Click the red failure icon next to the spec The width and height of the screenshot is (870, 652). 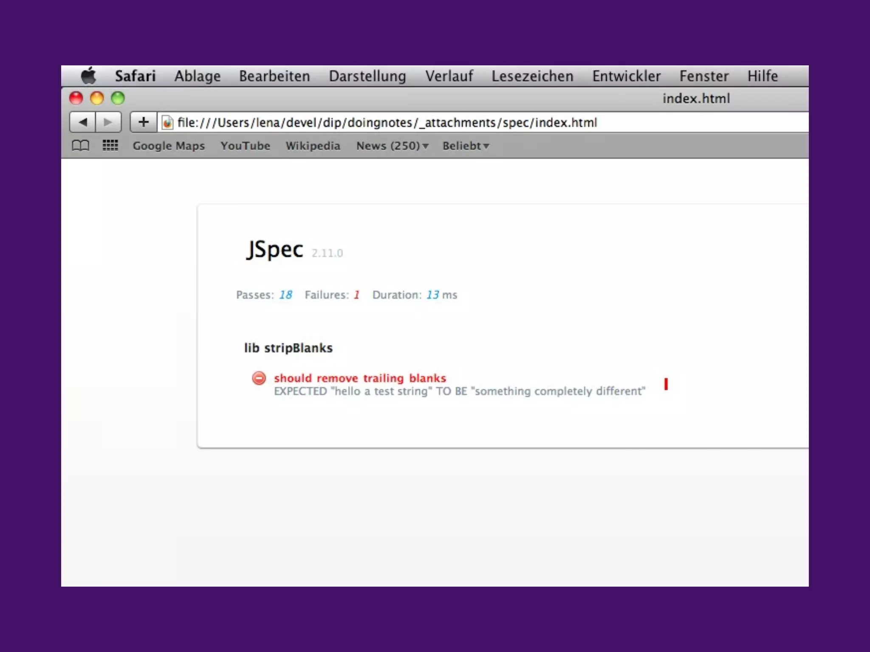tap(259, 378)
